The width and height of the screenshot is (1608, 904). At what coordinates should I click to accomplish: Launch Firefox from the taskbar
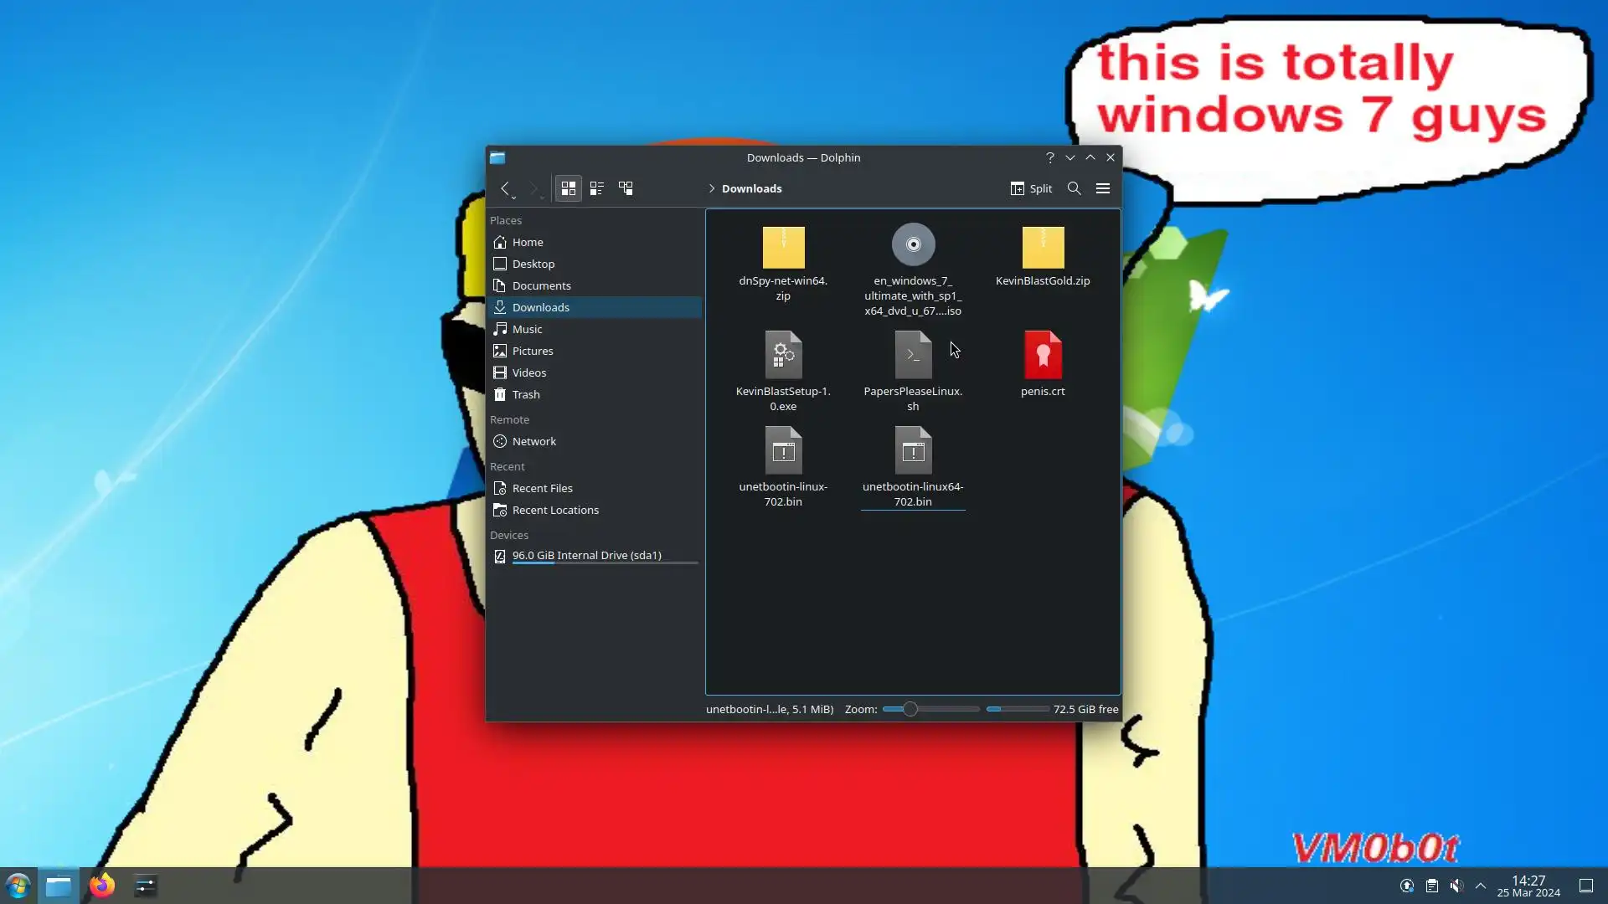click(102, 886)
